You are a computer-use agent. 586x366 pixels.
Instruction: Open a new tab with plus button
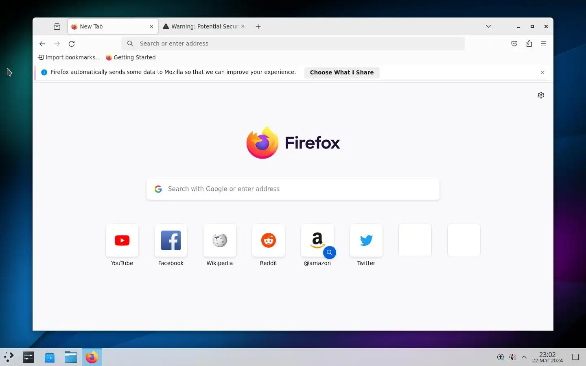[x=258, y=26]
